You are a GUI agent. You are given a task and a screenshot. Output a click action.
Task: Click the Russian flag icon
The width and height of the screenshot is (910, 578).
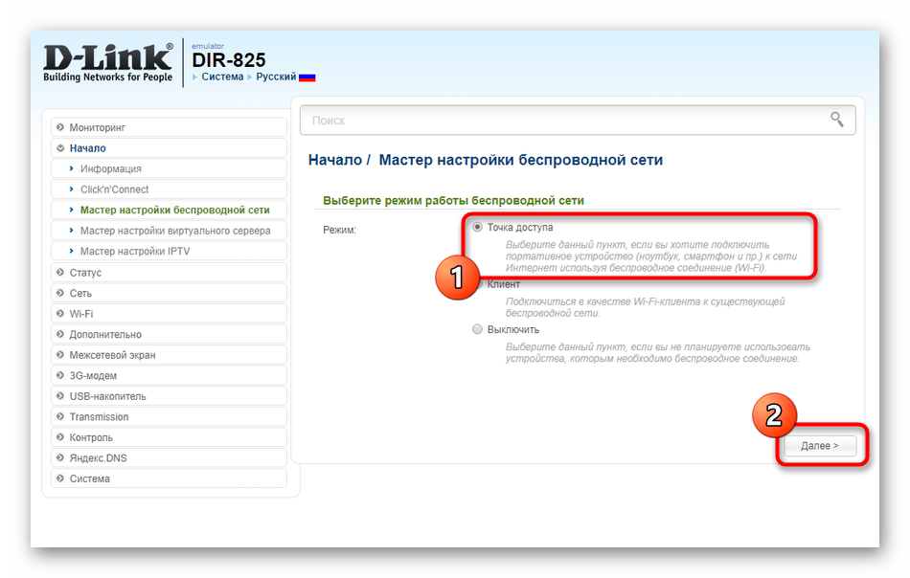(307, 78)
